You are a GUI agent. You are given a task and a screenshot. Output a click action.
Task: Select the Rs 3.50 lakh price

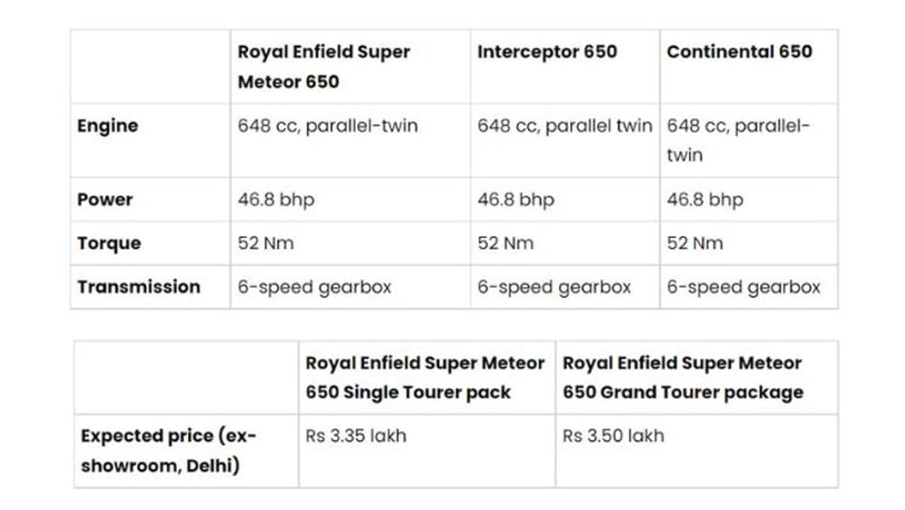613,436
